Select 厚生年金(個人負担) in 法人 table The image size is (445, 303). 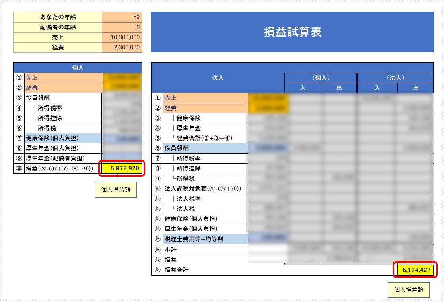(206, 229)
